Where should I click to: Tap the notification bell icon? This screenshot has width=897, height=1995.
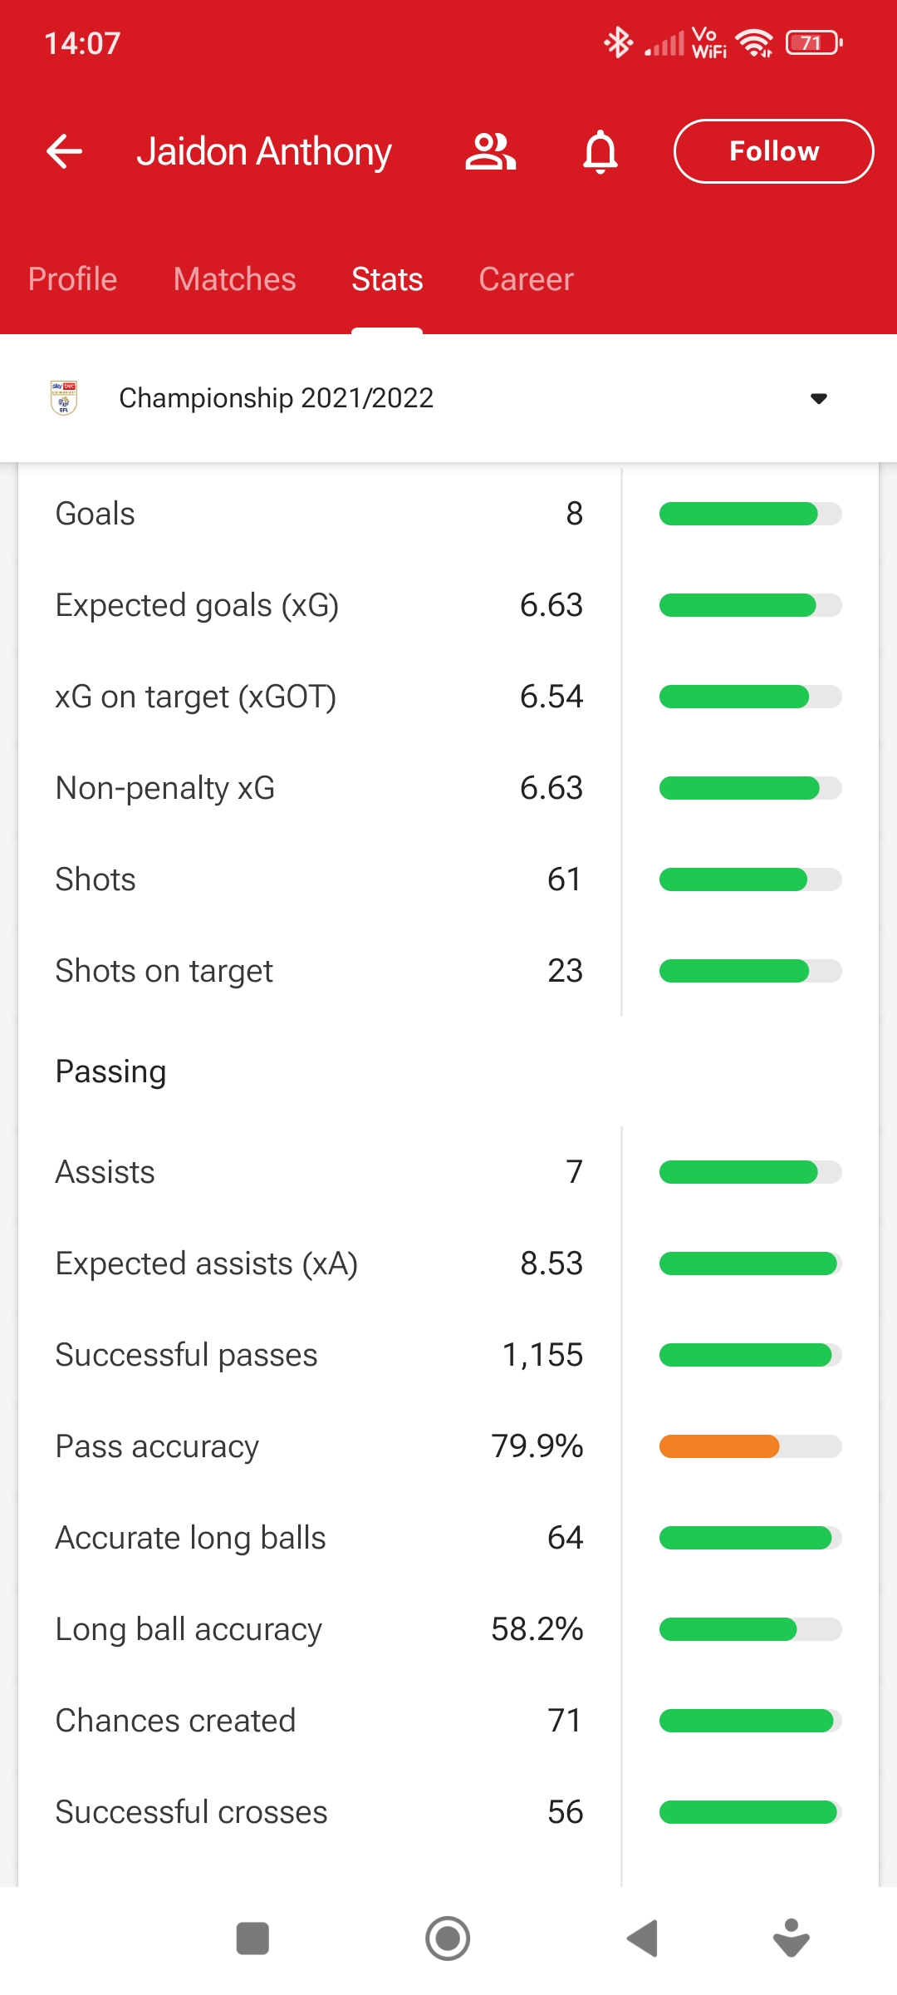(600, 151)
